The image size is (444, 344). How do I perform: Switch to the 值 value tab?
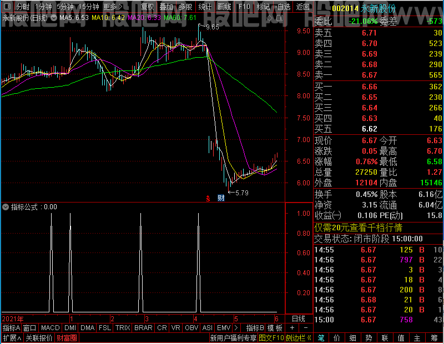[x=401, y=338]
